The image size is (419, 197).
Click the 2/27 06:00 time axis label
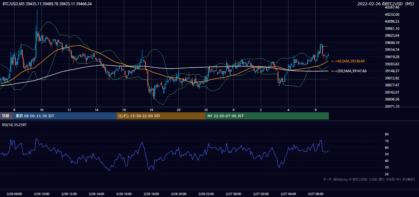coord(315,194)
